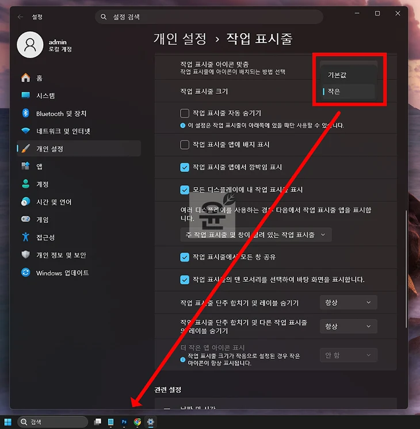
Task: Go to 계정 in the sidebar
Action: (x=79, y=184)
